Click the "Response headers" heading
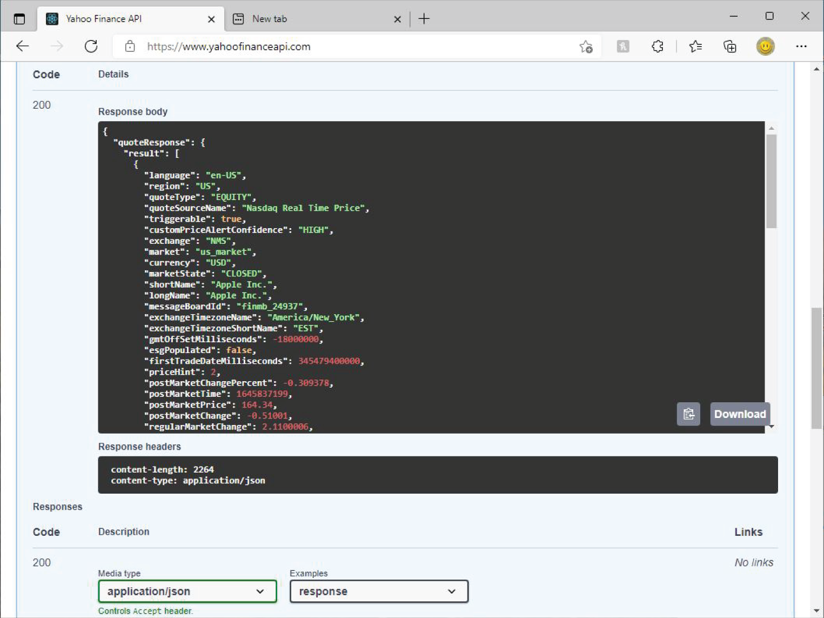 [x=139, y=447]
